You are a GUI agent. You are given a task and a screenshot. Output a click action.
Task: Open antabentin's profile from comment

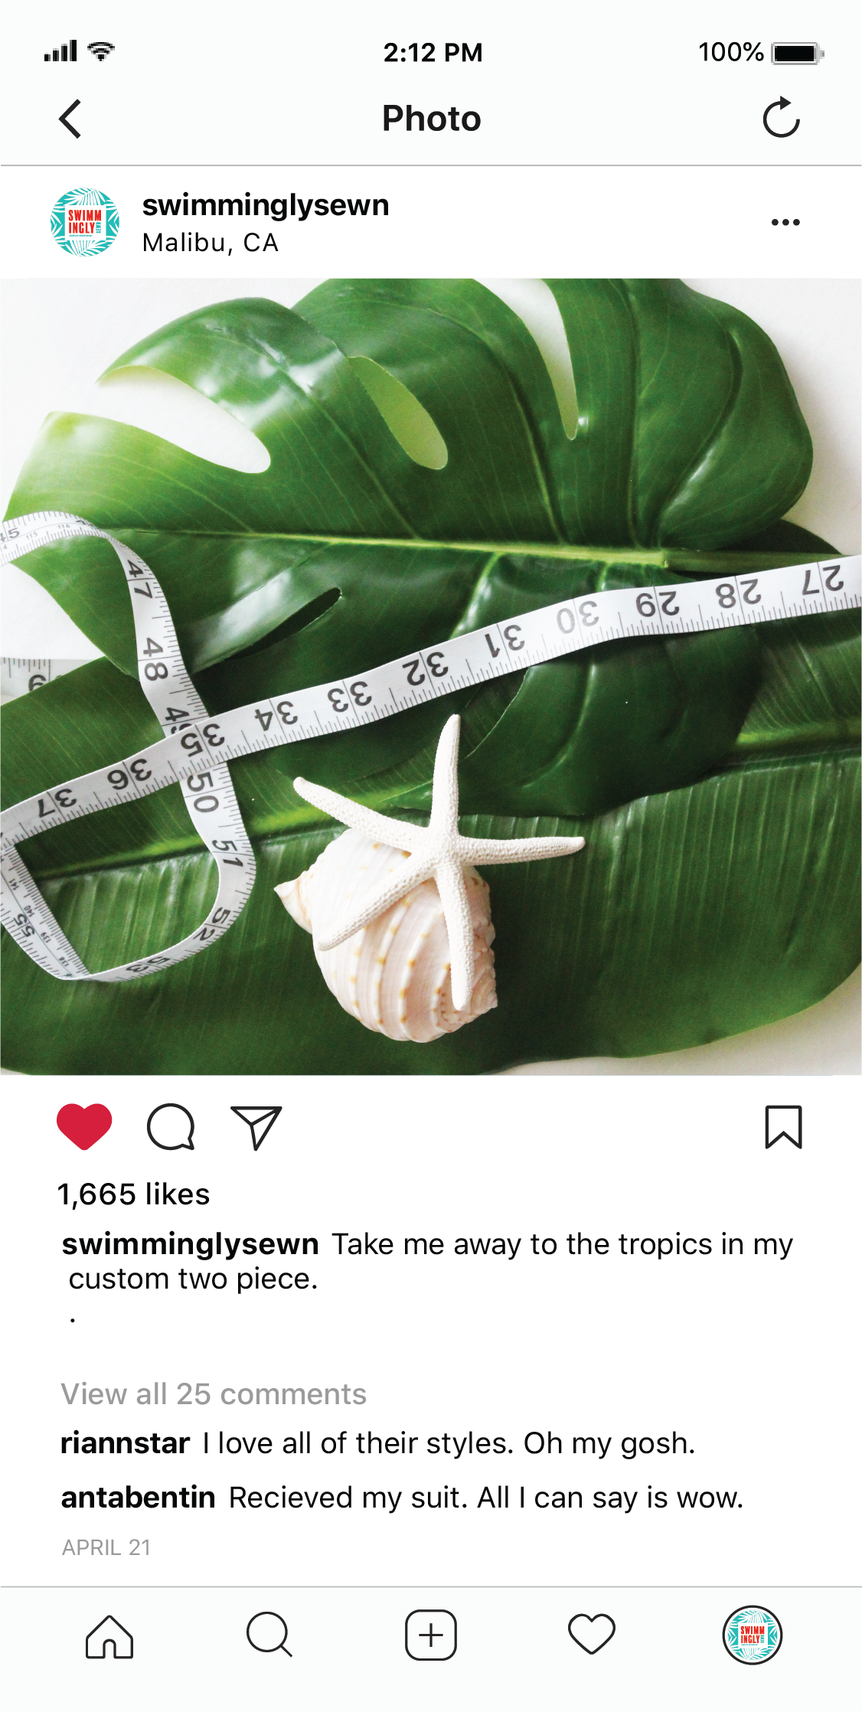tap(139, 1498)
